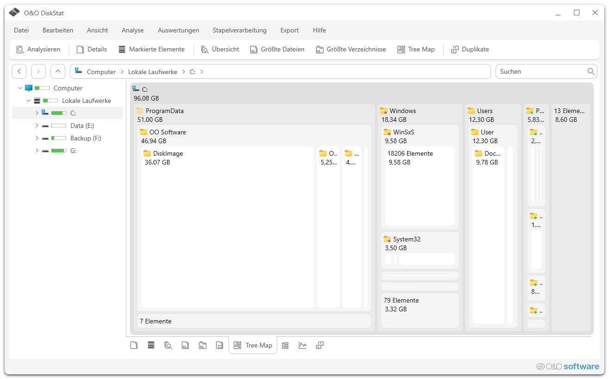Click the DiskImage 36,07 GB block
The height and width of the screenshot is (379, 609).
click(x=227, y=227)
